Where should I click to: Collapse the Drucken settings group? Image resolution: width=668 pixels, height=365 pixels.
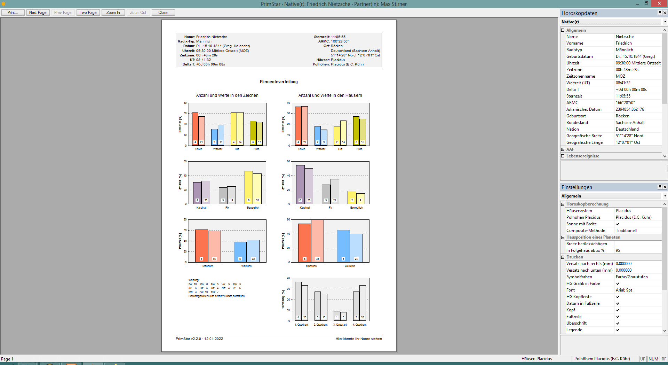563,257
